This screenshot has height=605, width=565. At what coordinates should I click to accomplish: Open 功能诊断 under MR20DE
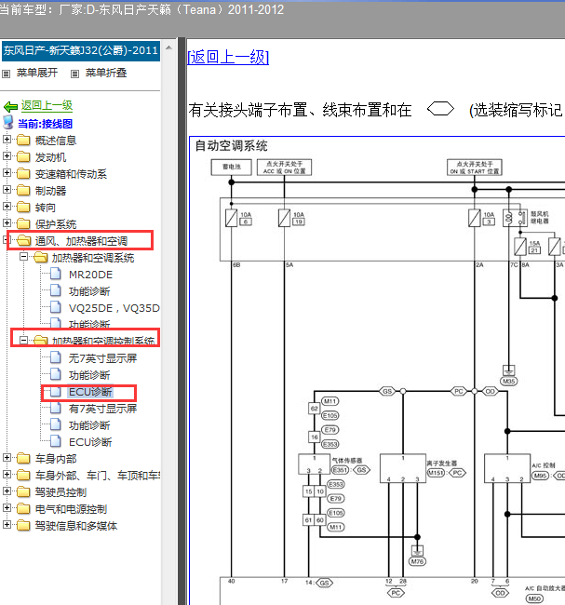89,291
